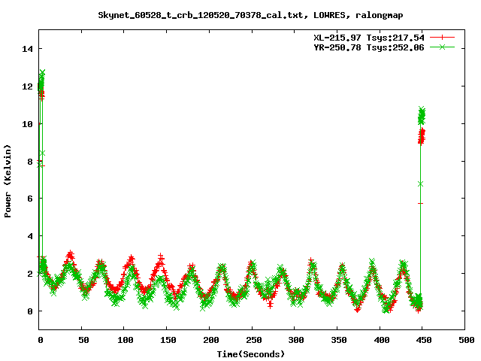This screenshot has height=361, width=481.
Task: Click x-axis tick label 100
Action: pos(126,340)
